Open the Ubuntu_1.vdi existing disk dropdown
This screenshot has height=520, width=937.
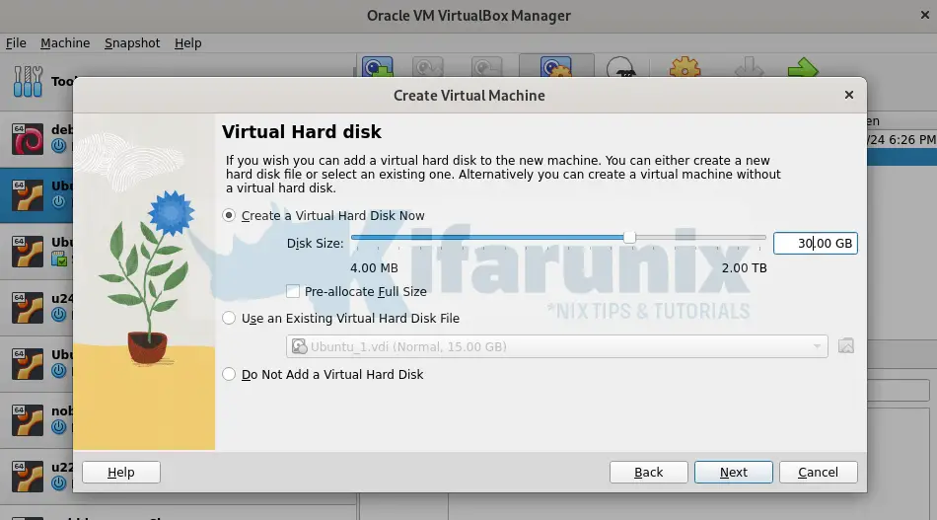tap(557, 346)
